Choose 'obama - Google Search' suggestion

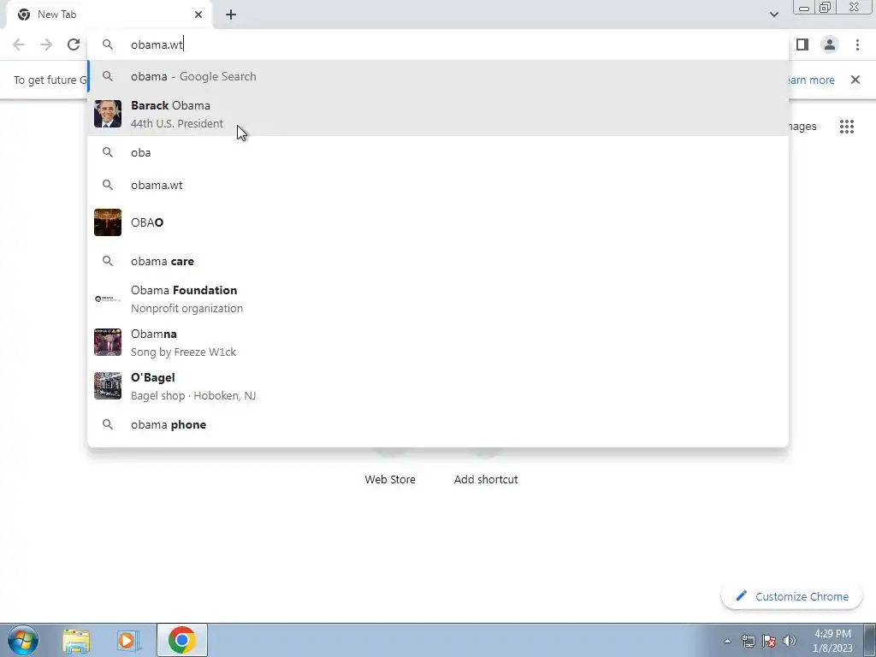point(438,76)
